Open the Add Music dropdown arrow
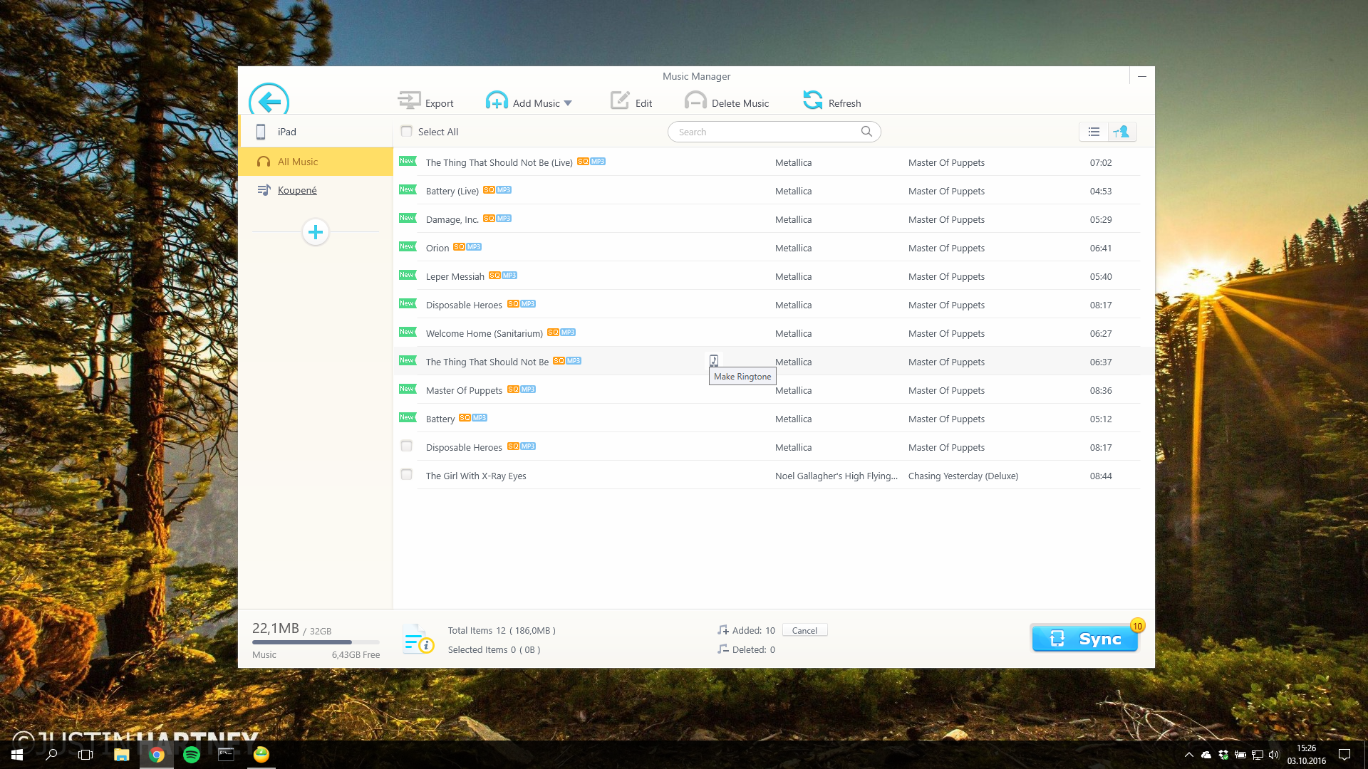The image size is (1368, 769). tap(568, 103)
